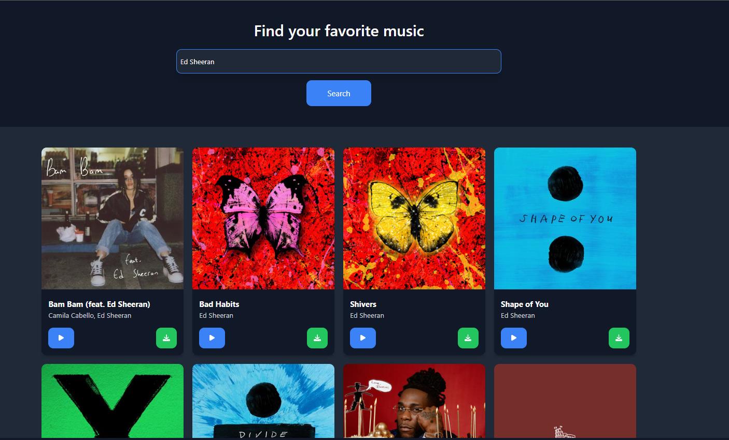729x440 pixels.
Task: Open the dark red album cover
Action: [565, 401]
